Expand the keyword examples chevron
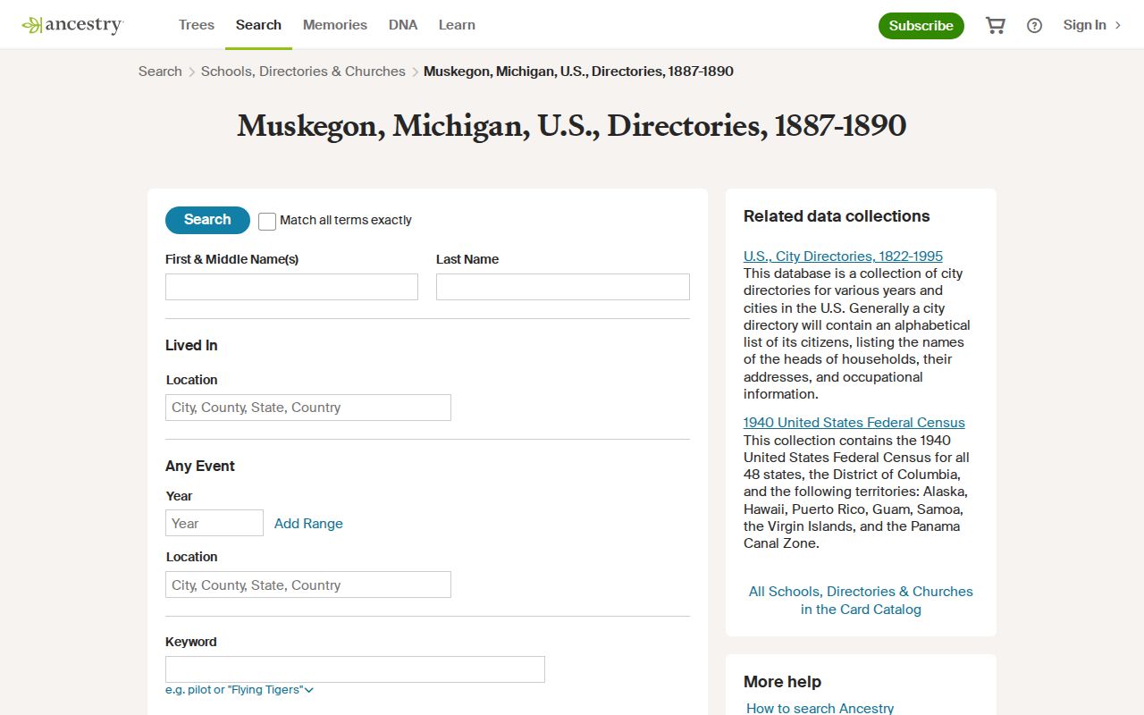Screen dimensions: 1144x715 [x=309, y=690]
